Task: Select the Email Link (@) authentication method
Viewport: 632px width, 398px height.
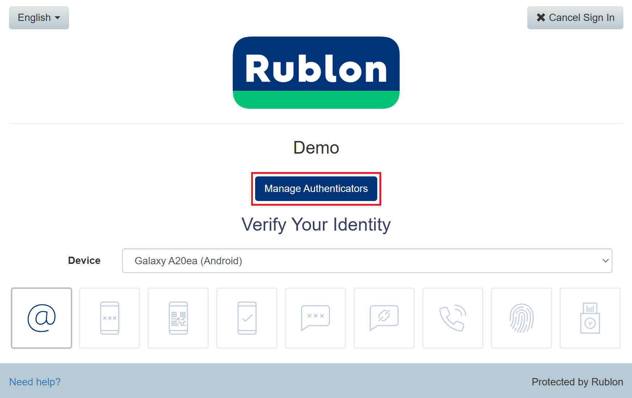Action: pyautogui.click(x=42, y=318)
